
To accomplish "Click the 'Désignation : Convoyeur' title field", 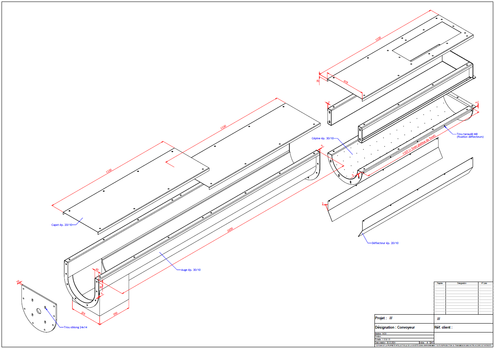I will [395, 327].
